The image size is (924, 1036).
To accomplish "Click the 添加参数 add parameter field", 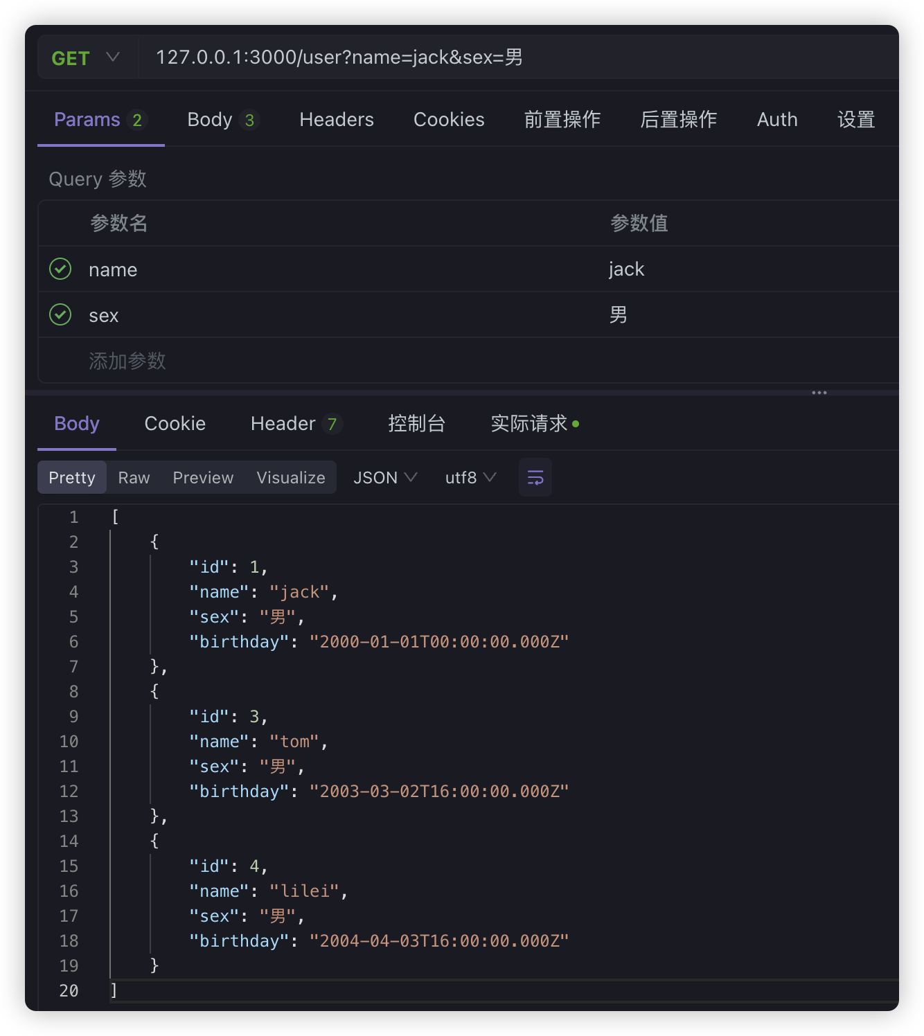I will coord(127,361).
